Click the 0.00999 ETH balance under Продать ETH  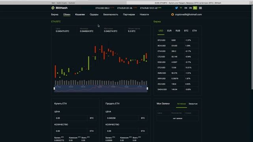[x=109, y=140]
